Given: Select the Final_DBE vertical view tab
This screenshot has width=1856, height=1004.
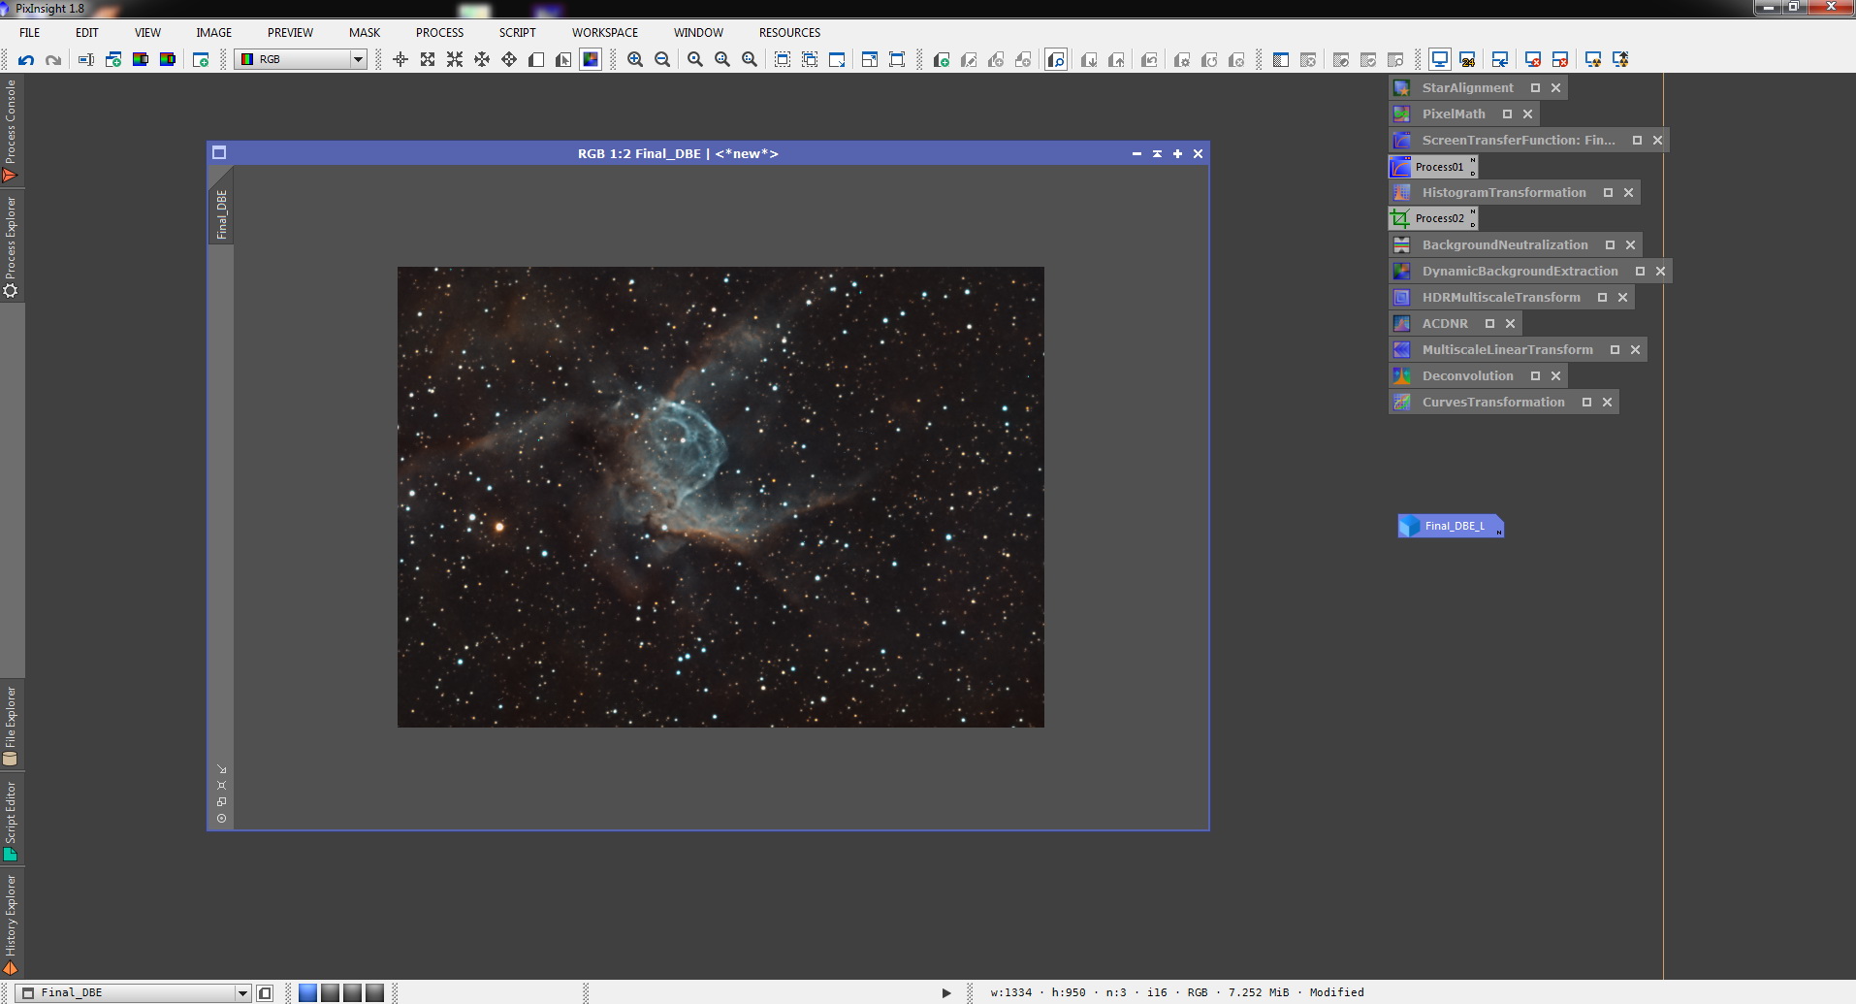Looking at the screenshot, I should (221, 213).
